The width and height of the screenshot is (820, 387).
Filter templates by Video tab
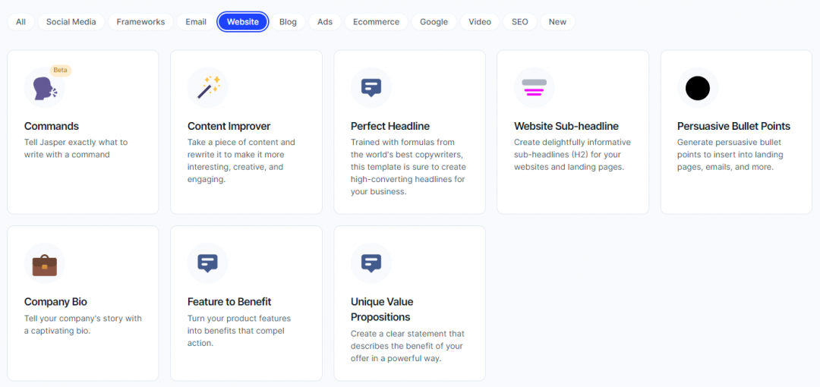[x=480, y=22]
